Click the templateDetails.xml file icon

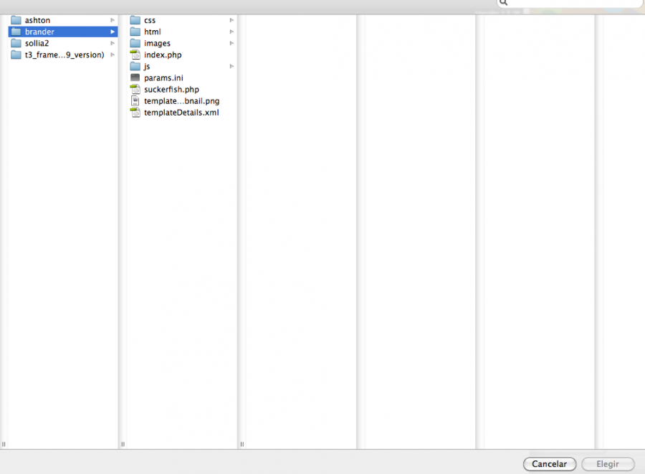click(135, 113)
